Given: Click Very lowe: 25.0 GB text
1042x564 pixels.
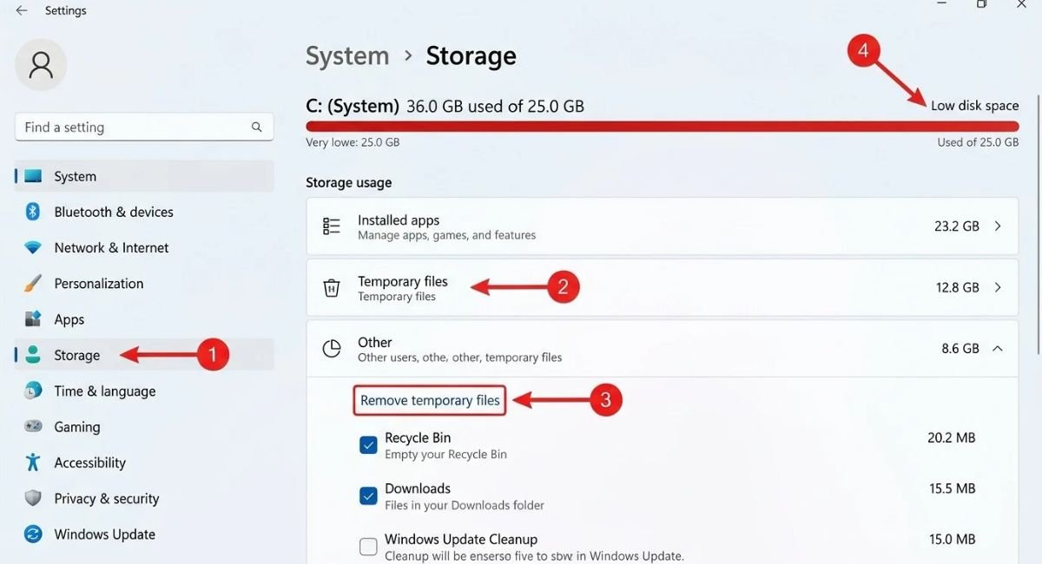Looking at the screenshot, I should coord(353,142).
